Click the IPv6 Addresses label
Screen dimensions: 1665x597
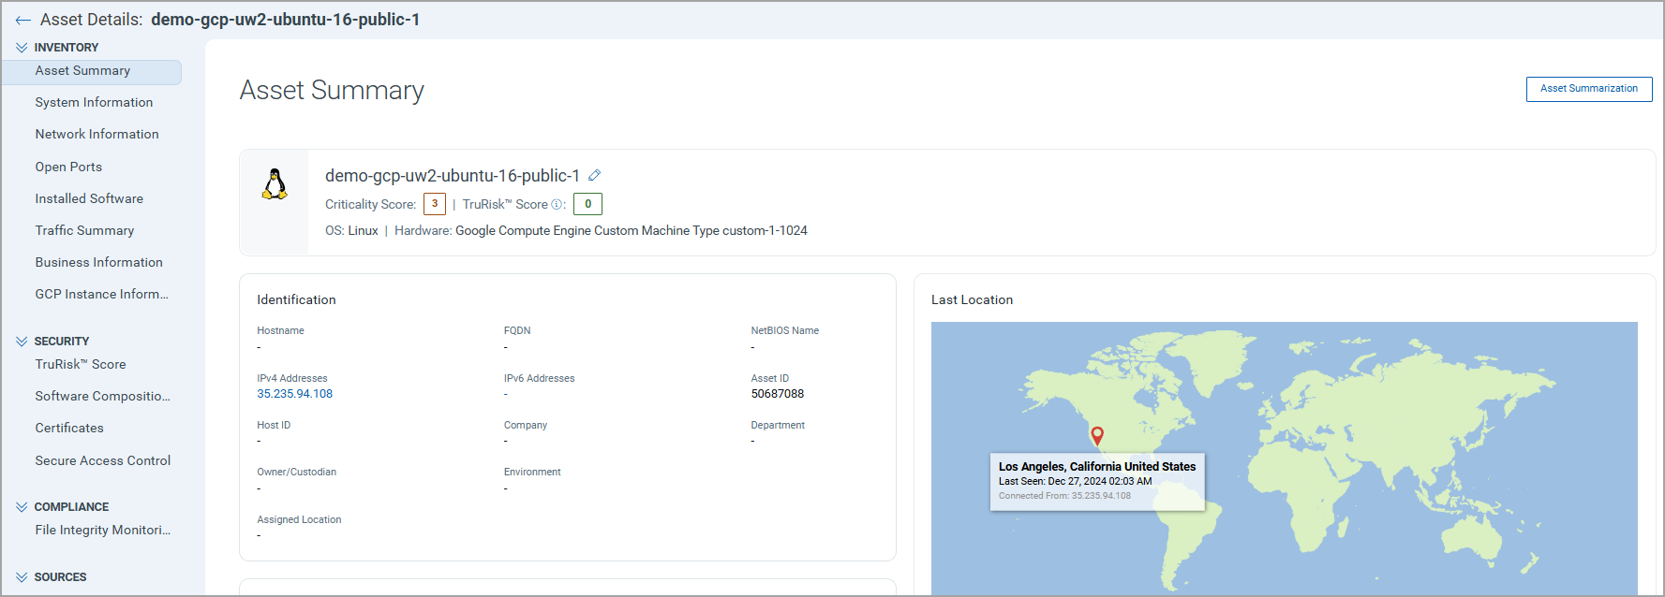[539, 379]
